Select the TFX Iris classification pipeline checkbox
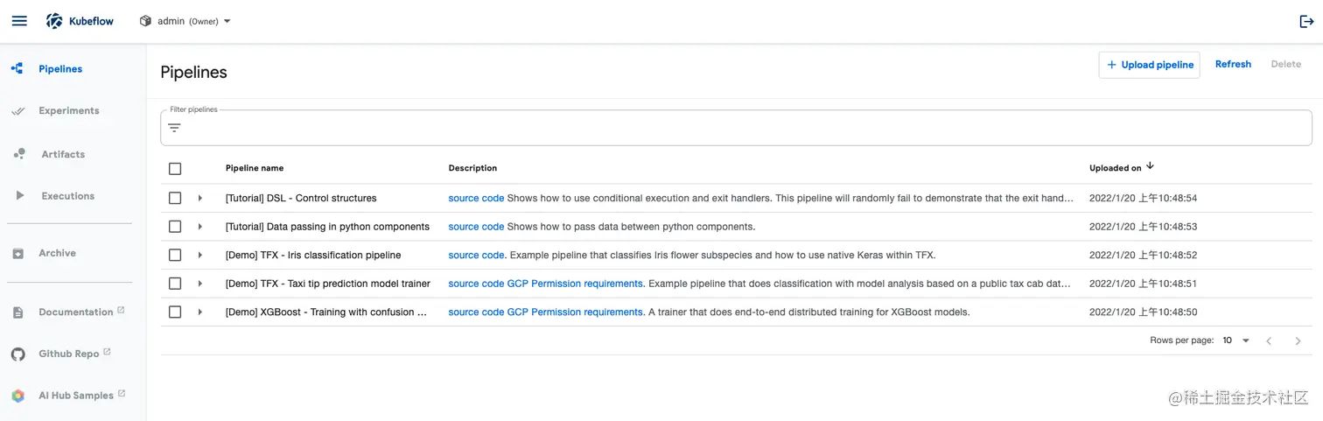Image resolution: width=1323 pixels, height=421 pixels. tap(175, 256)
